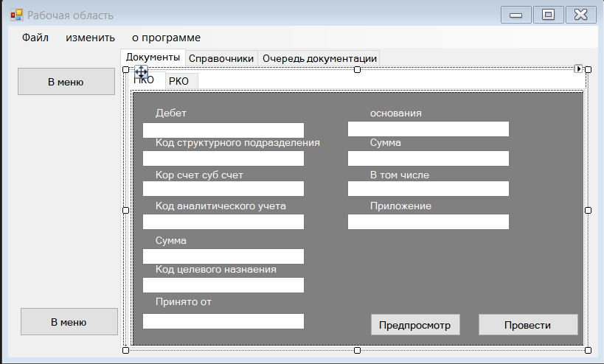Click the Кор счет суб счет label
This screenshot has width=604, height=364.
click(x=199, y=175)
